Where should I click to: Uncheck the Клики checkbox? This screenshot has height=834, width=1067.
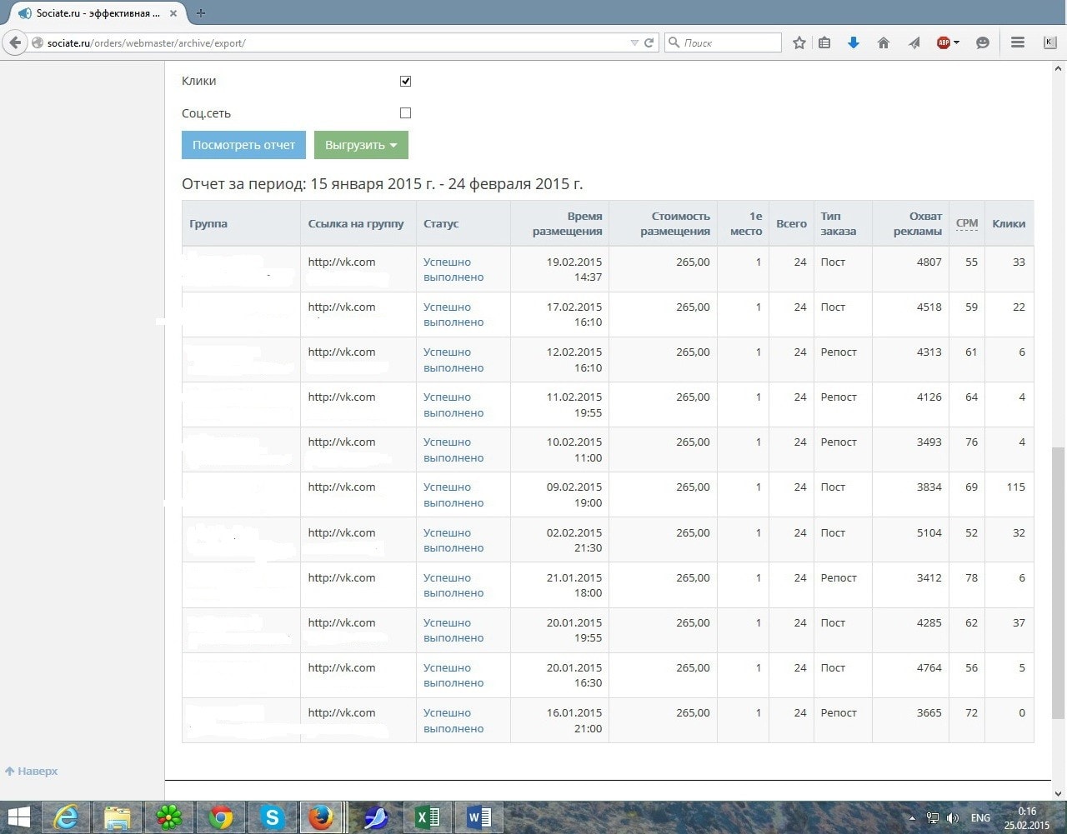pos(405,81)
